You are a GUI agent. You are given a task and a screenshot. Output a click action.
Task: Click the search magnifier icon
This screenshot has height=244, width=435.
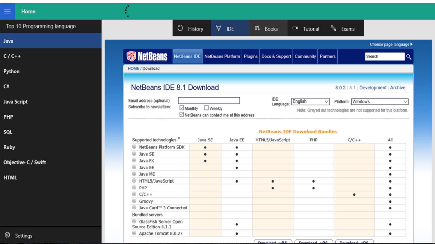[x=409, y=57]
